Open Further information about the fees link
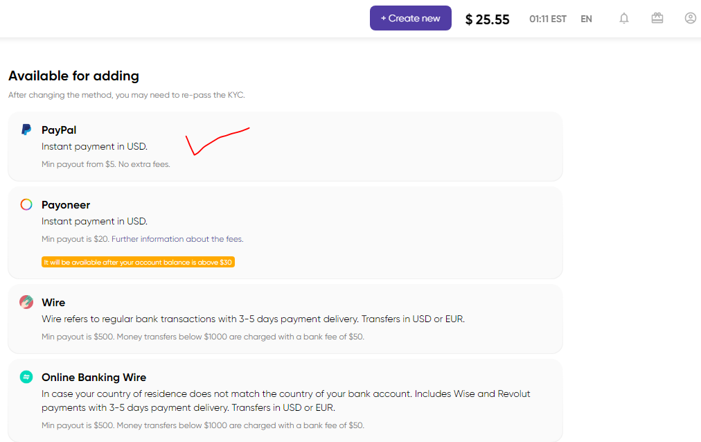The image size is (701, 442). pyautogui.click(x=177, y=239)
